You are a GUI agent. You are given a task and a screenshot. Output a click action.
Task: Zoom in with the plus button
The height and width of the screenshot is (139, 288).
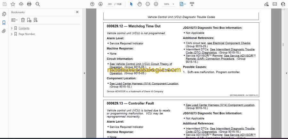click(x=156, y=4)
